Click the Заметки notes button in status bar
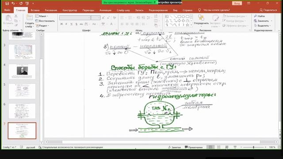Image resolution: width=283 pixels, height=159 pixels. 174,147
